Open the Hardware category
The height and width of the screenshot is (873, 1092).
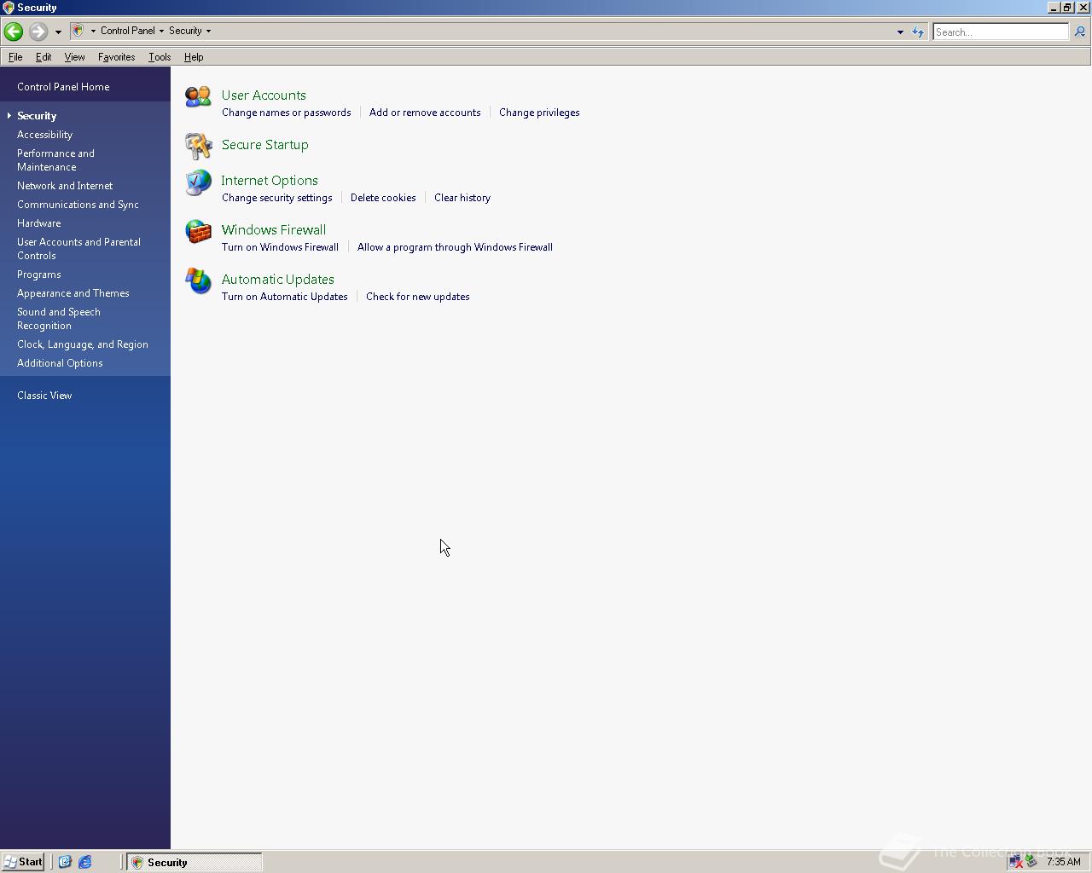(38, 223)
